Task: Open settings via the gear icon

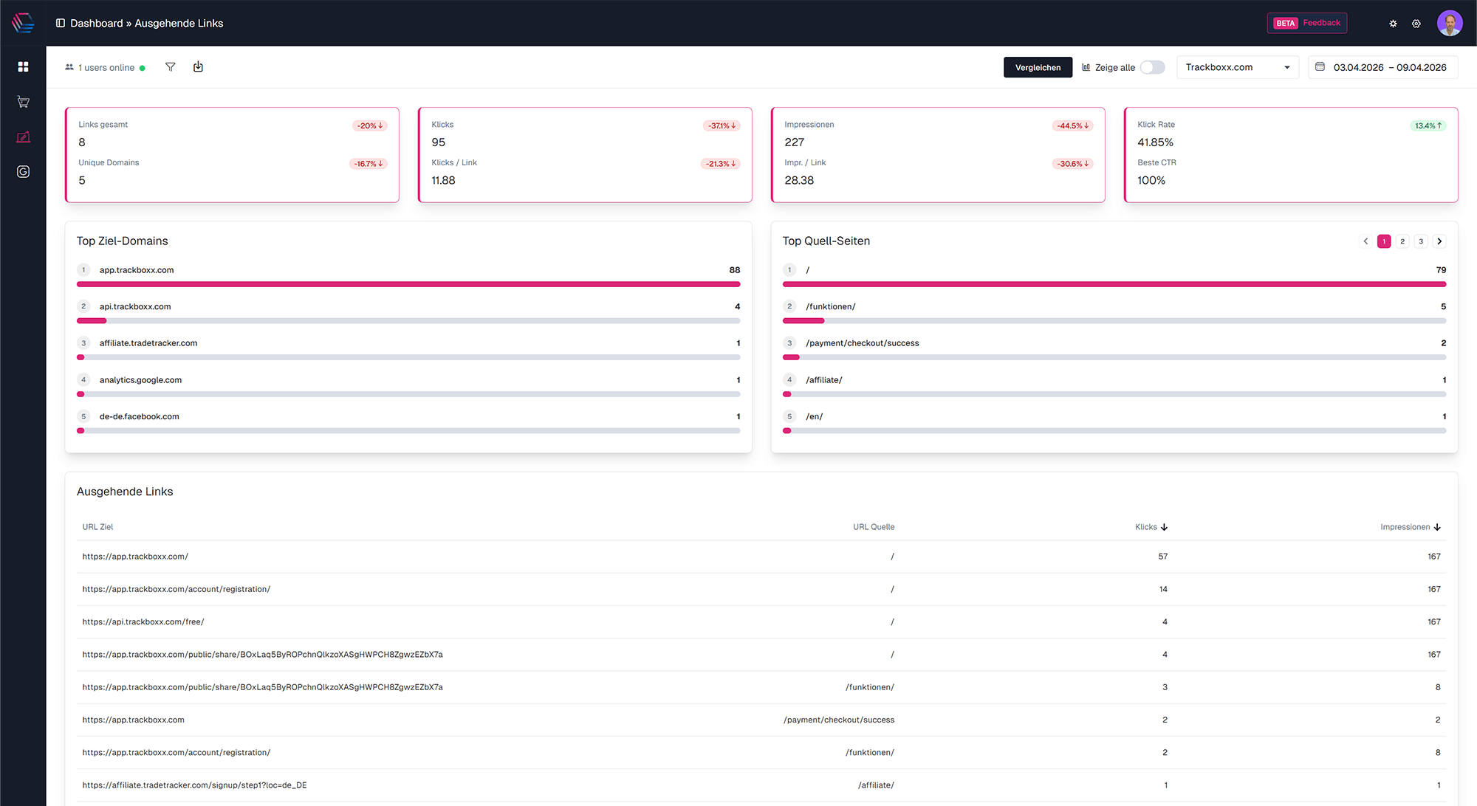Action: click(1416, 24)
